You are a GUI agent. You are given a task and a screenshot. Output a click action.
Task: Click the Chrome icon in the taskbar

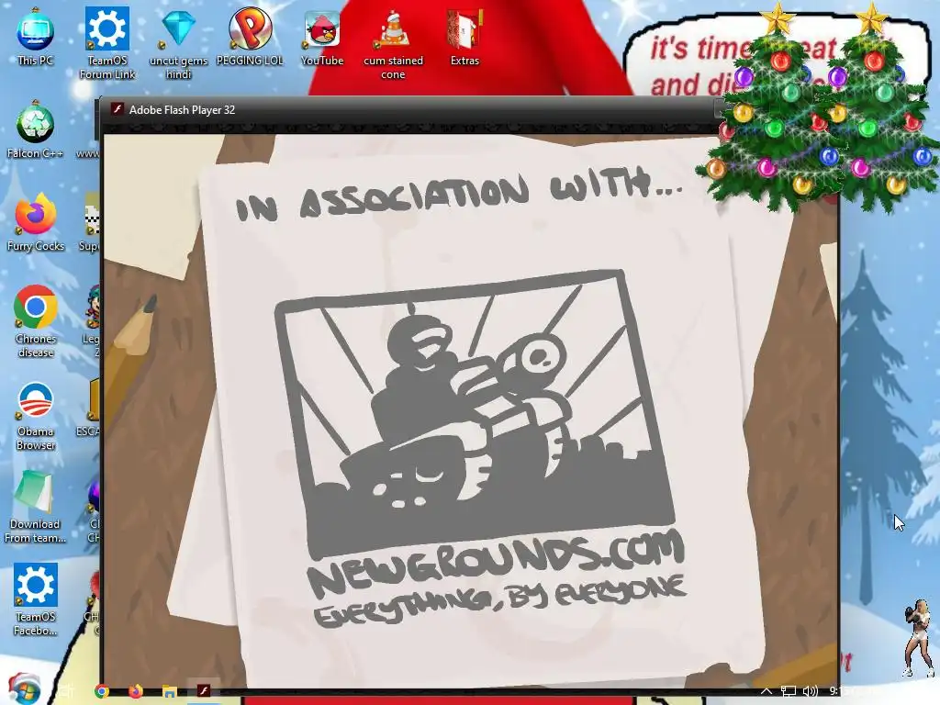tap(102, 691)
